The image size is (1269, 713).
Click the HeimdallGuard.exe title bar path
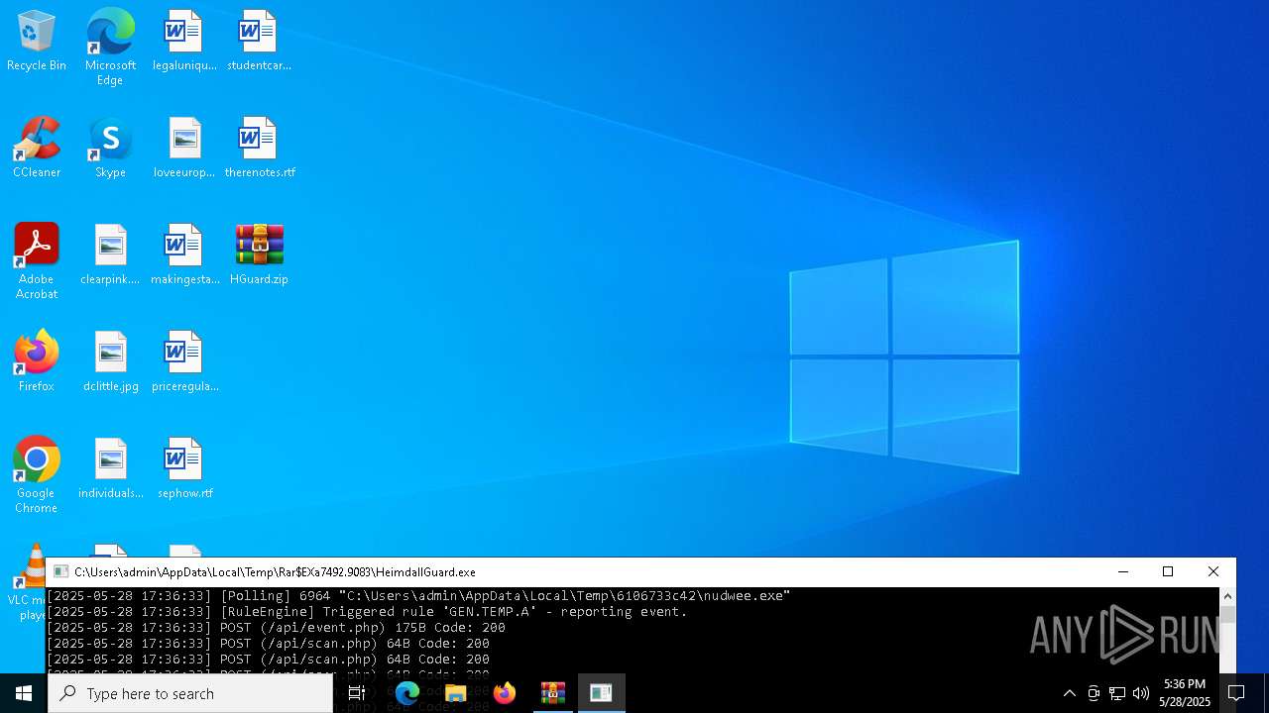(275, 572)
